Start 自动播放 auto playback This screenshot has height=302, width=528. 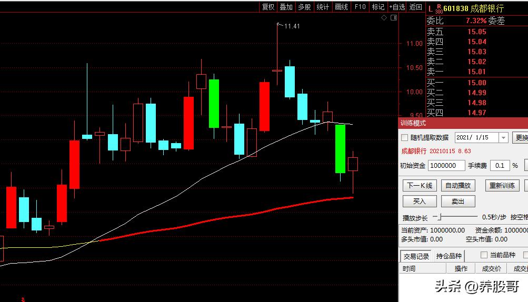click(457, 185)
